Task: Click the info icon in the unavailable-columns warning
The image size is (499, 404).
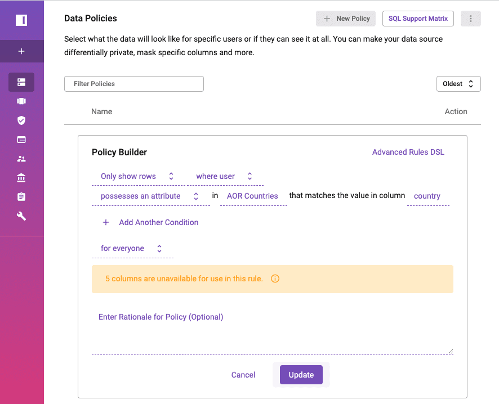Action: [x=275, y=279]
